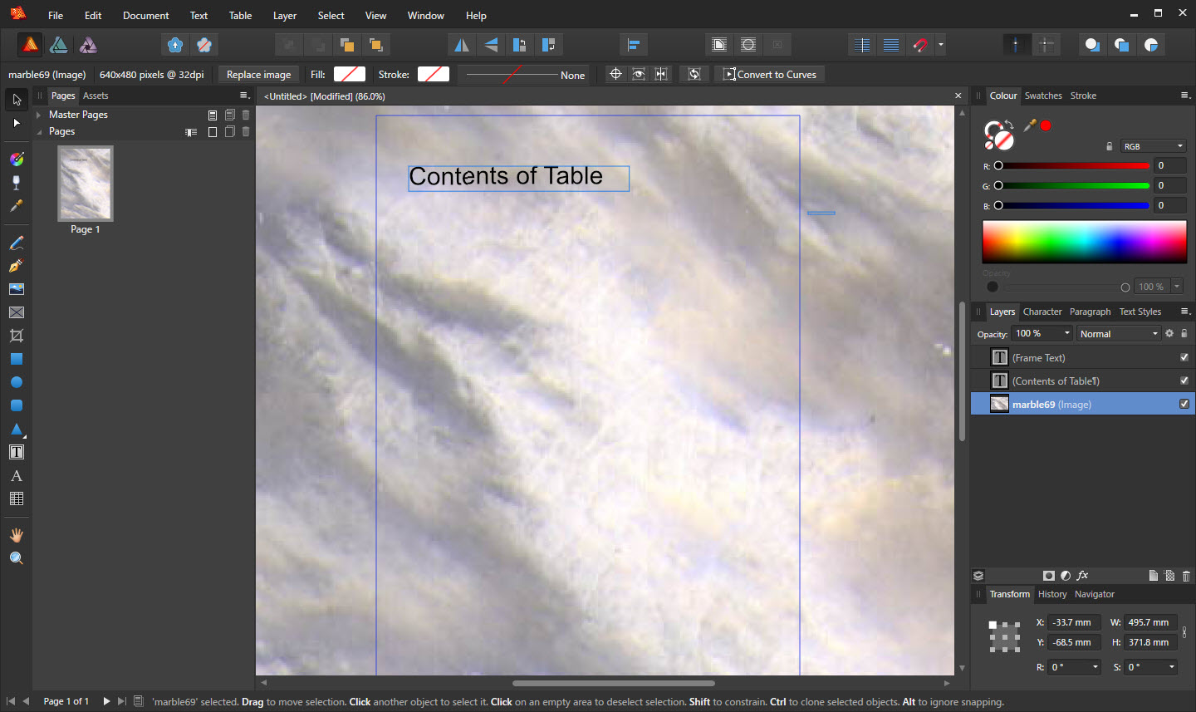Select the Frame Text tool

coord(16,453)
